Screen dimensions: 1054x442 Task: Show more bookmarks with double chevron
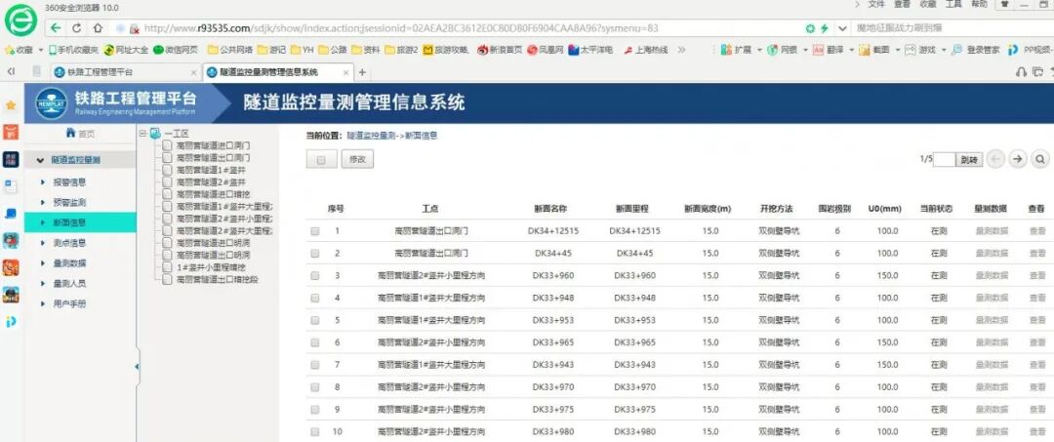(681, 50)
